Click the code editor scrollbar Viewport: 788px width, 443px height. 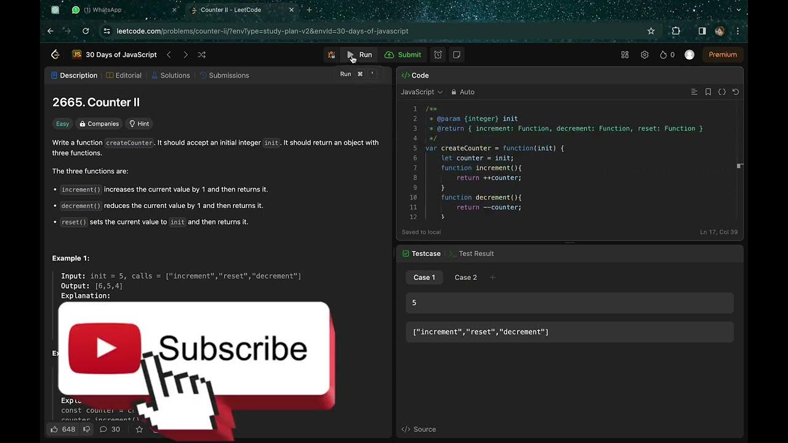coord(740,166)
